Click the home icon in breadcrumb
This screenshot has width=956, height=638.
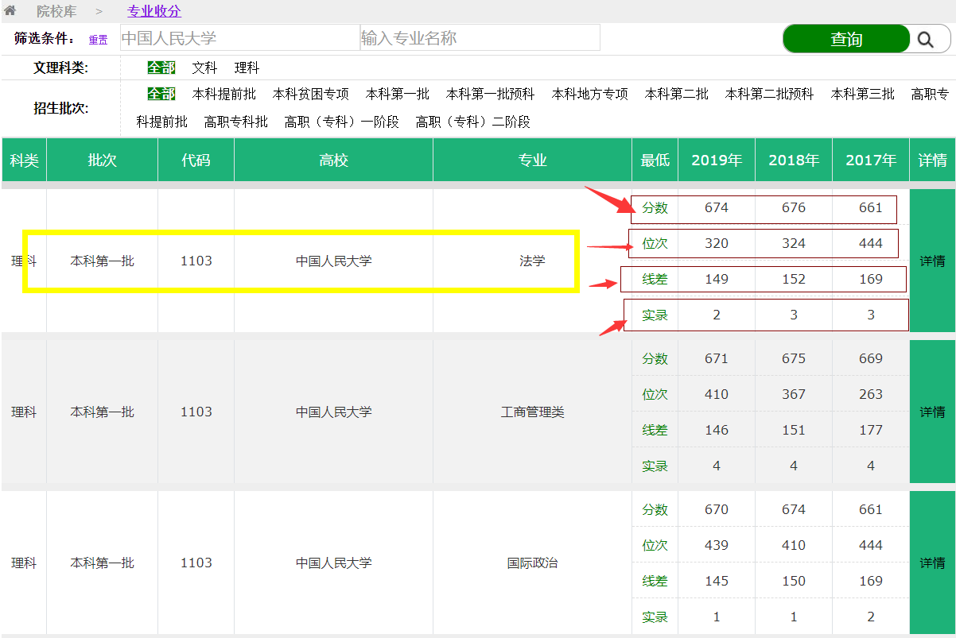click(x=10, y=11)
